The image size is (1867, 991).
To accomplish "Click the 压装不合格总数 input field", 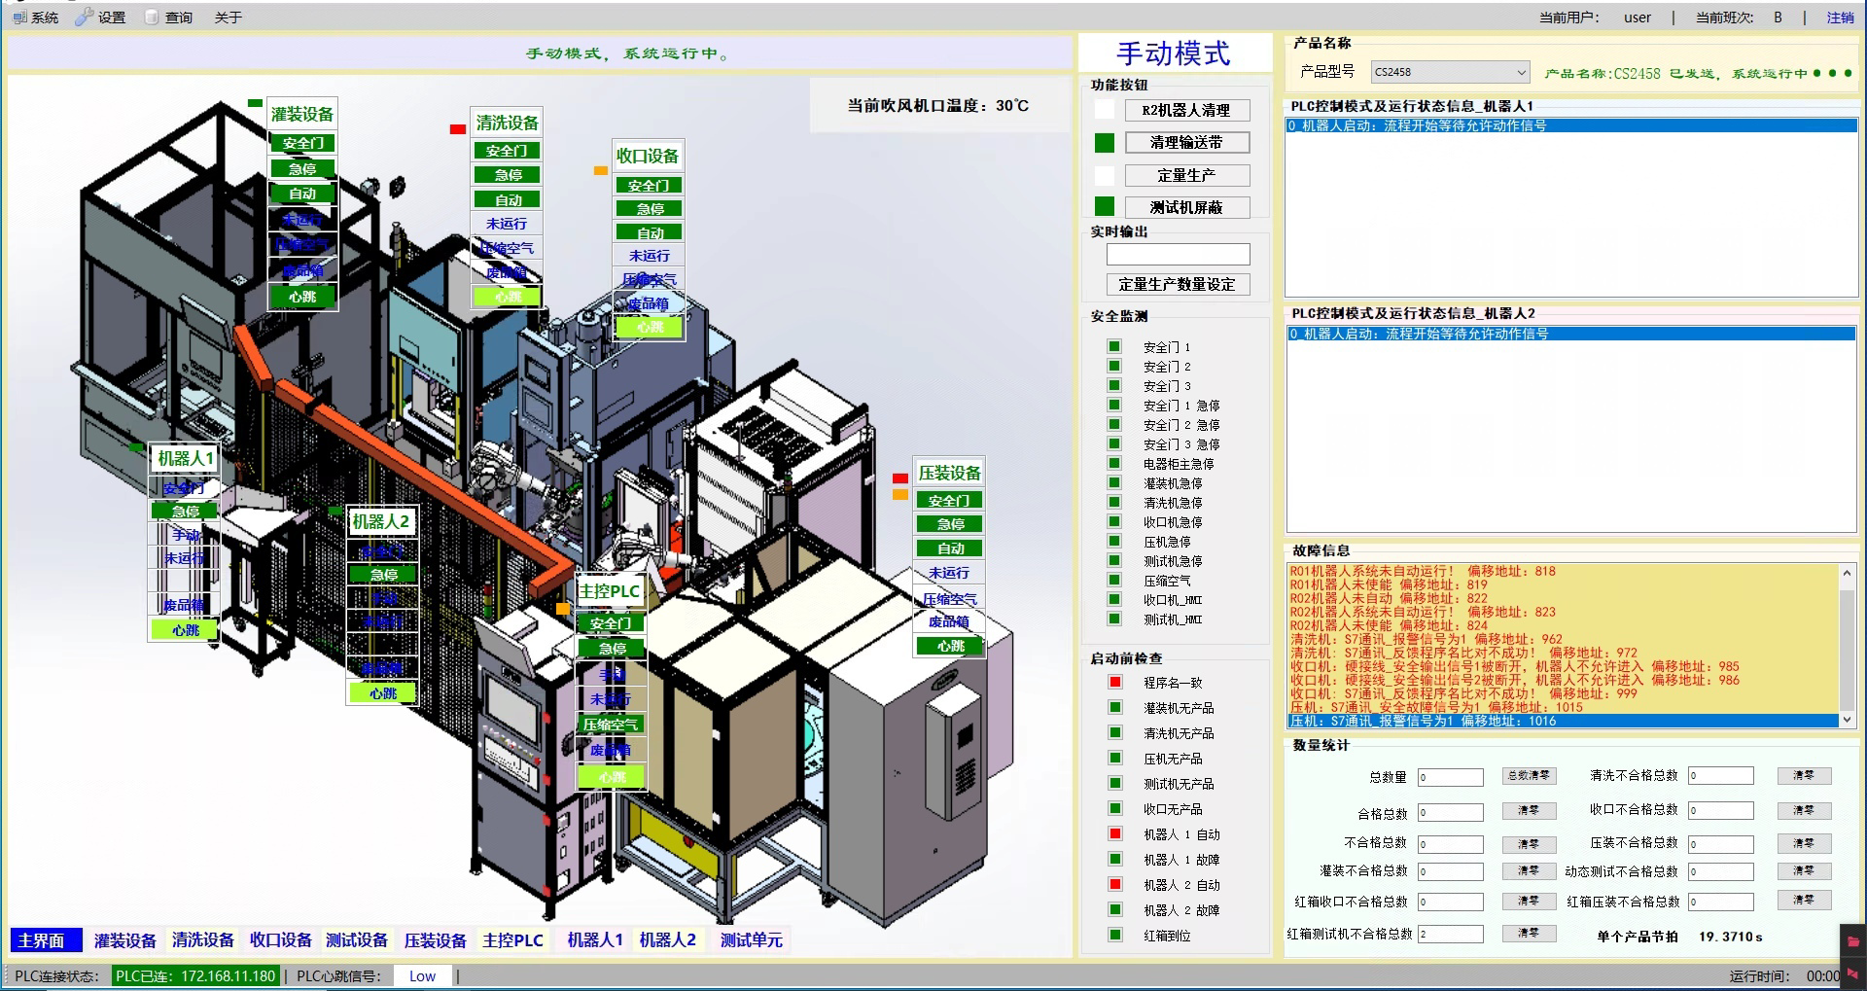I will [1720, 844].
